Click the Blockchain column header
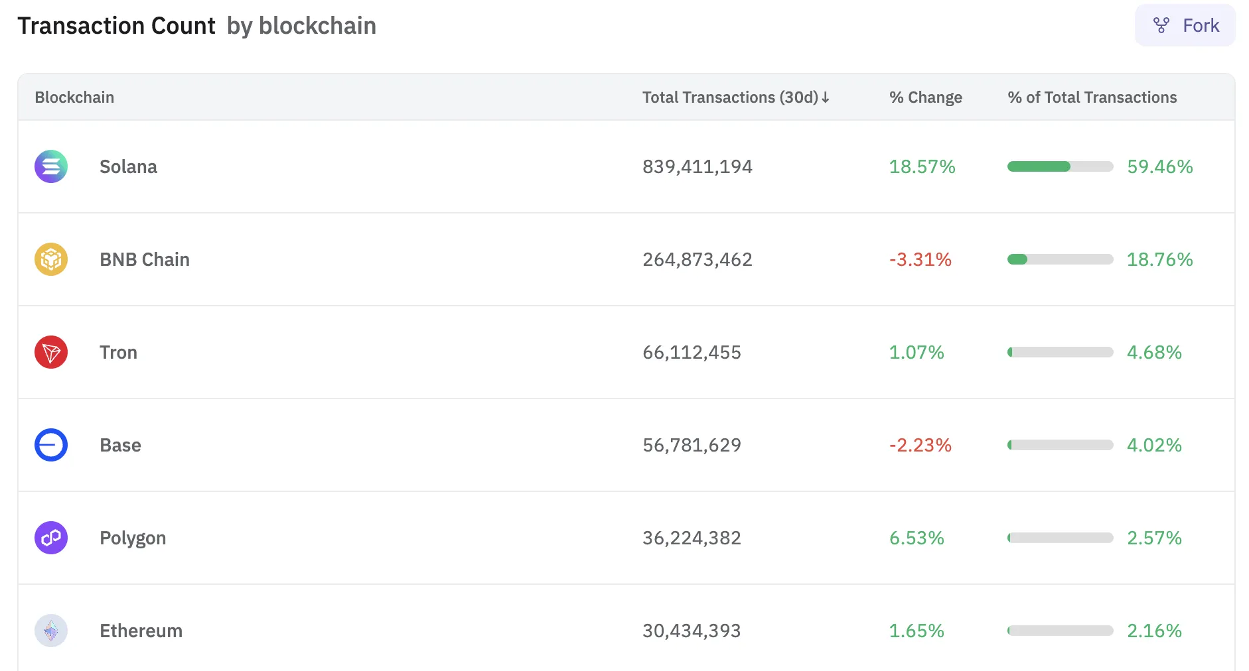 click(x=74, y=97)
